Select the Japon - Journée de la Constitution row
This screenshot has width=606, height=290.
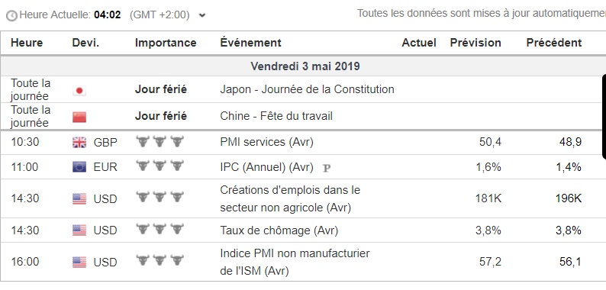click(301, 90)
